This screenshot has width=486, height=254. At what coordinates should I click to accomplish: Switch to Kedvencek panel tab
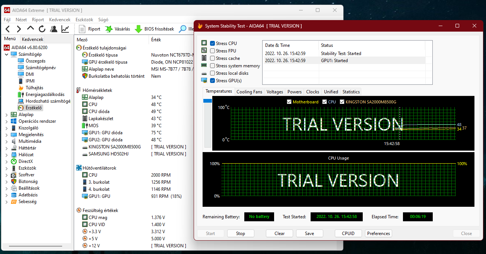click(33, 39)
